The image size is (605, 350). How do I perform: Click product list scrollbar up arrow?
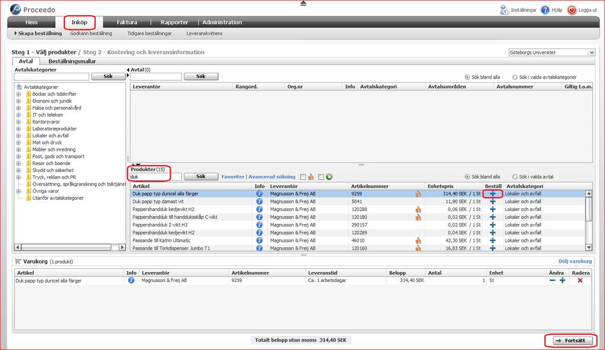pos(589,193)
